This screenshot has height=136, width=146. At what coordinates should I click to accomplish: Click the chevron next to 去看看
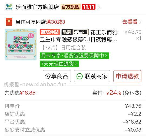coord(140,22)
